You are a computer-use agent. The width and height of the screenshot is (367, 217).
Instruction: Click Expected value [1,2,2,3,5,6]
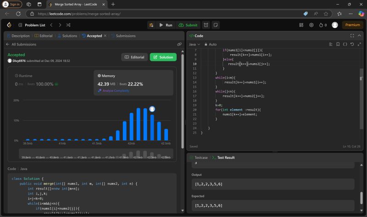(209, 206)
